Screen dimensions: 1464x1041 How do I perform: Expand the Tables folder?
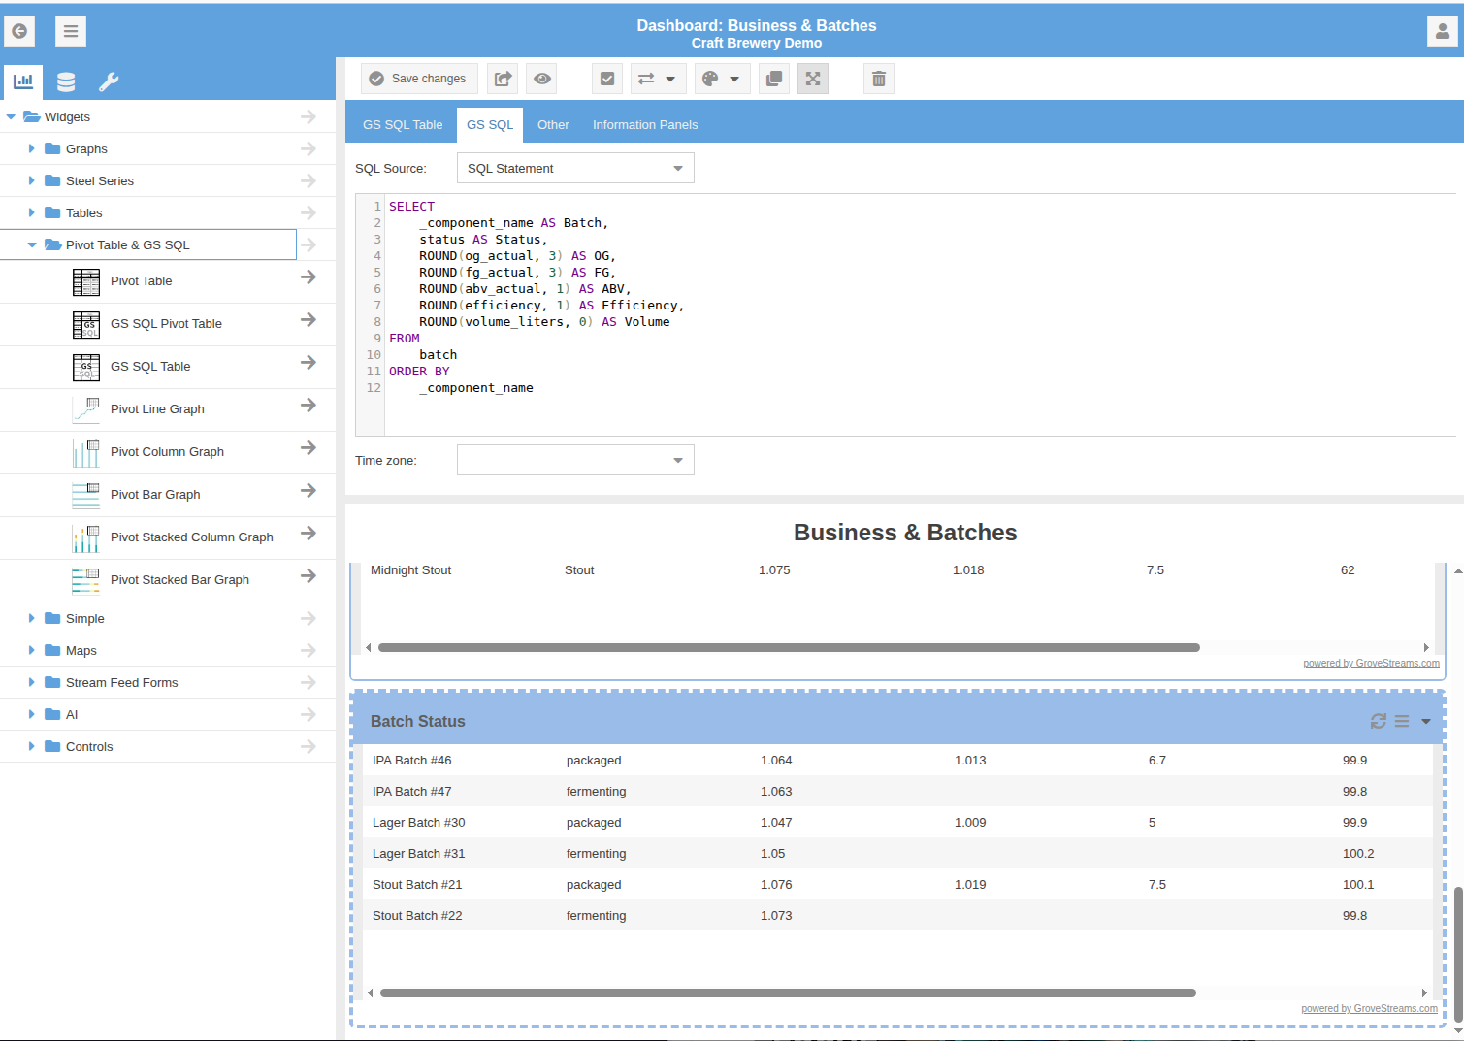(32, 212)
